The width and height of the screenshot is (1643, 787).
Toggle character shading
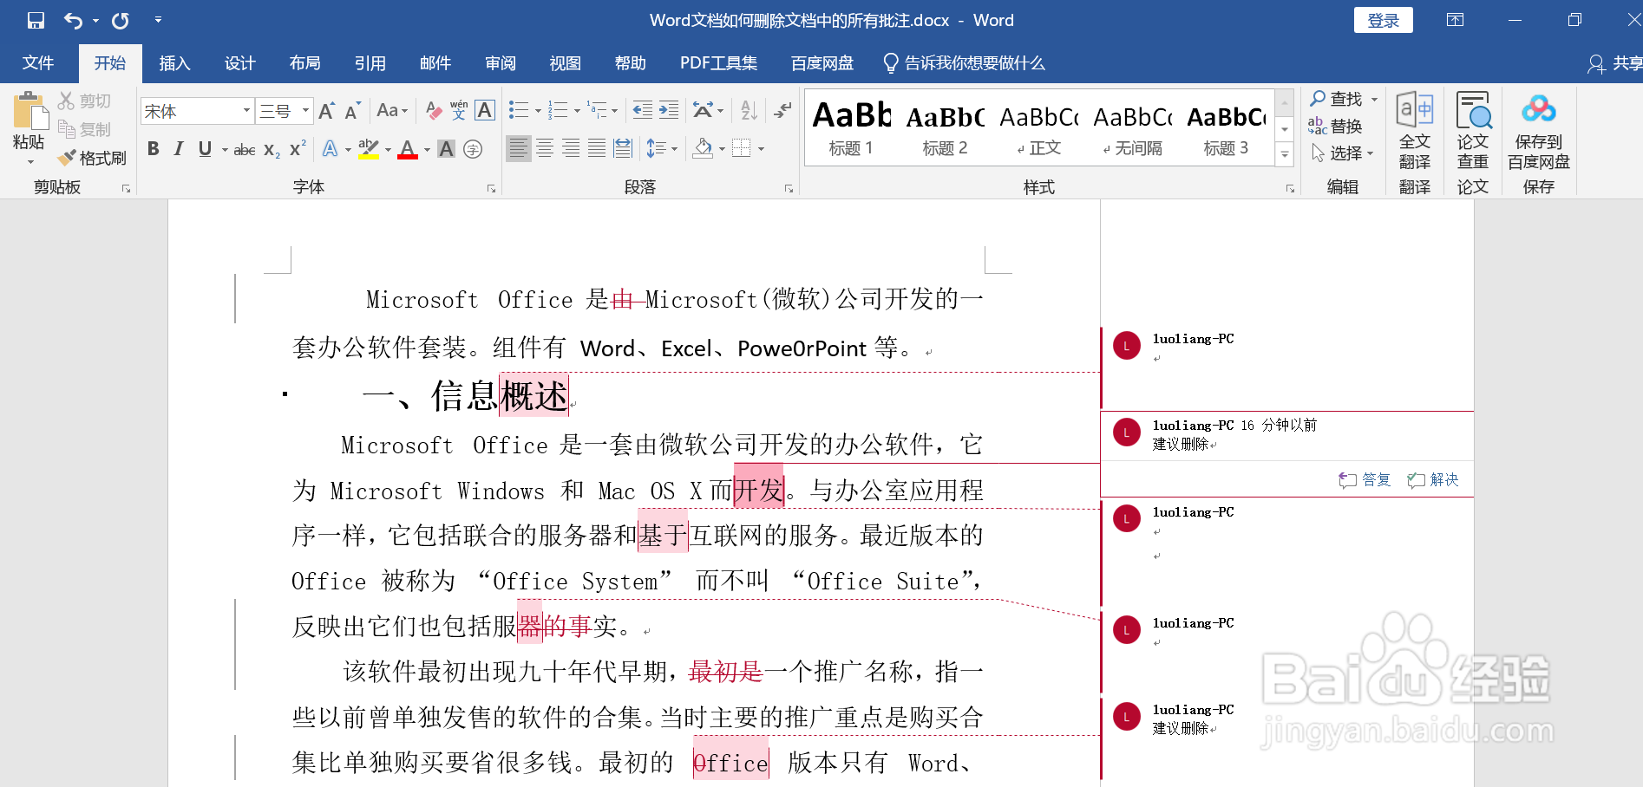446,149
